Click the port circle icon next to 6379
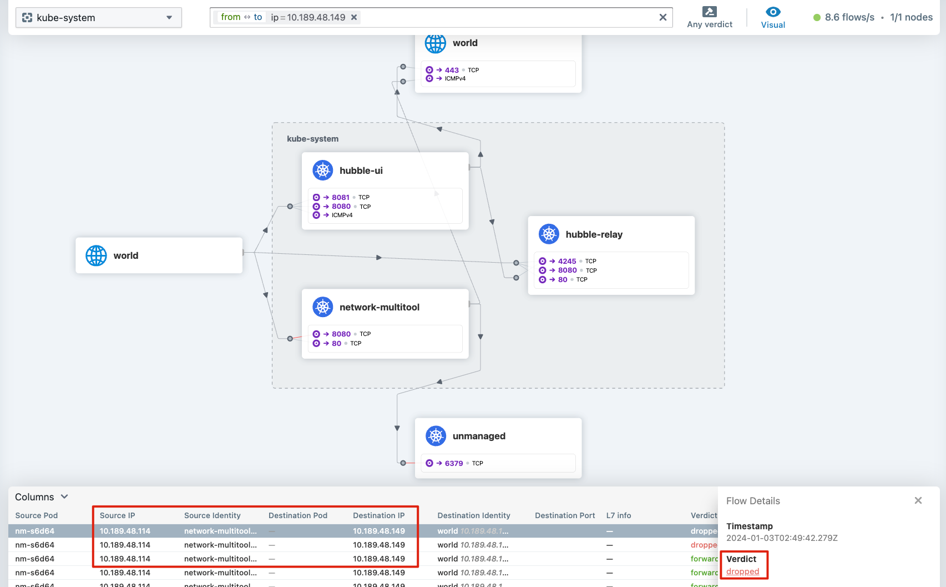946x587 pixels. click(429, 463)
